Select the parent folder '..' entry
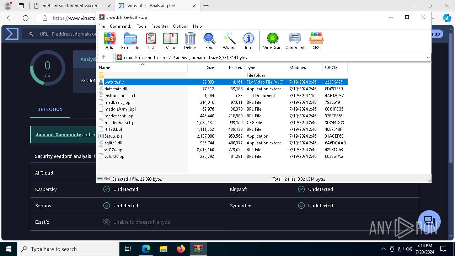The width and height of the screenshot is (455, 256). 222,75
